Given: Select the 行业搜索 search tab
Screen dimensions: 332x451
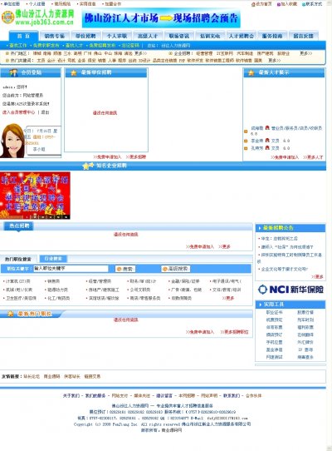Looking at the screenshot, I should (53, 259).
